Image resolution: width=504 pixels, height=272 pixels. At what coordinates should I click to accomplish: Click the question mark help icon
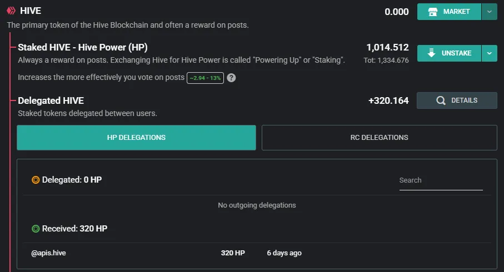pos(231,78)
